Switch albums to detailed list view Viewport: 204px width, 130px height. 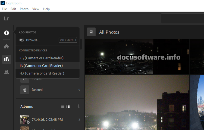[68, 106]
